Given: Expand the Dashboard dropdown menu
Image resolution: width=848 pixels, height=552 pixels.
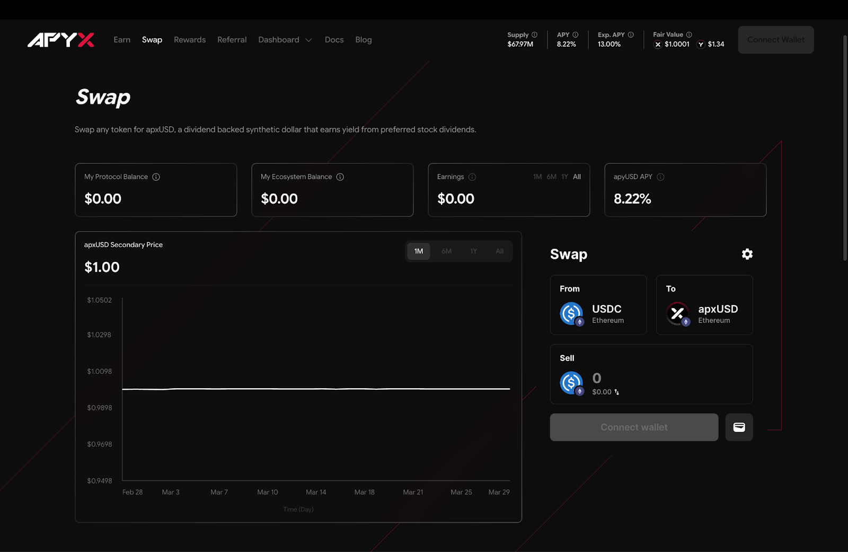Looking at the screenshot, I should 285,40.
